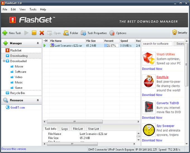Switch to the Task Info tab

[50, 128]
